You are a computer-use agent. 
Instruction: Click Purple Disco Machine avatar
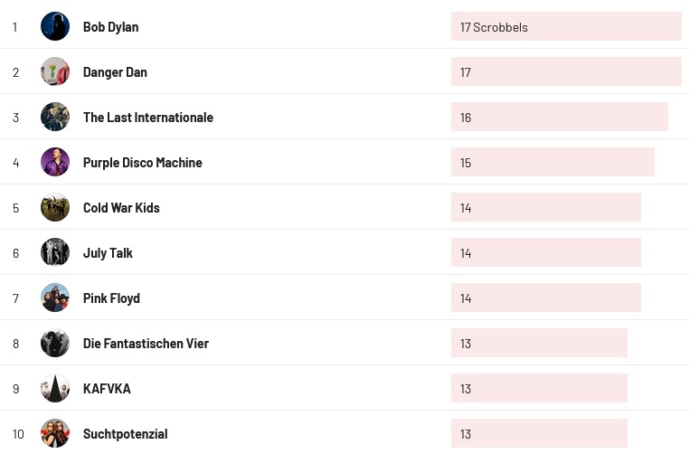tap(55, 162)
